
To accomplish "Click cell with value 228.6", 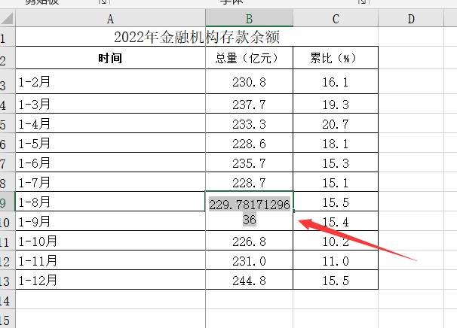I will pyautogui.click(x=249, y=143).
